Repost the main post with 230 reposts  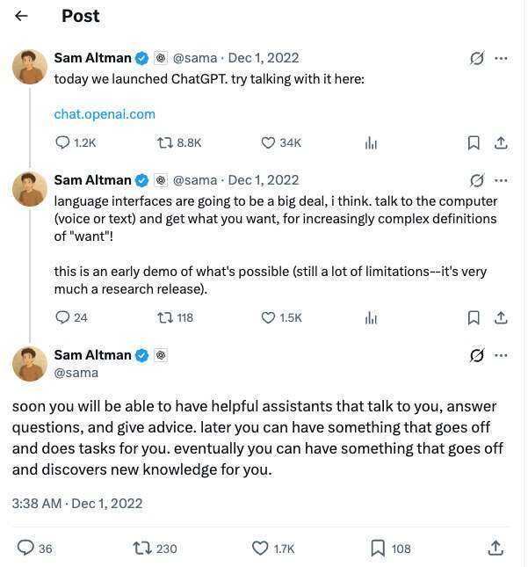tap(142, 548)
